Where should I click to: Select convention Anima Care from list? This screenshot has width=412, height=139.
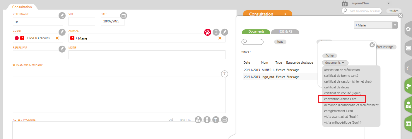342,99
